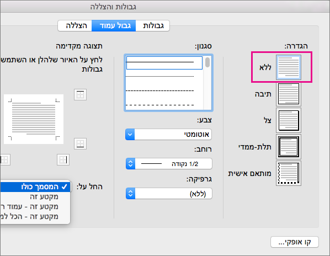The width and height of the screenshot is (330, 256).
Task: Choose מקטע זה - עמוד option in menu
Action: [35, 207]
